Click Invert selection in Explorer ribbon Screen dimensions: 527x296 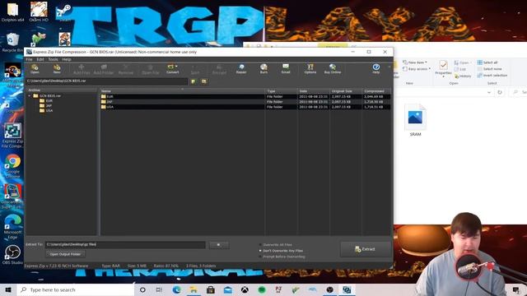(492, 76)
